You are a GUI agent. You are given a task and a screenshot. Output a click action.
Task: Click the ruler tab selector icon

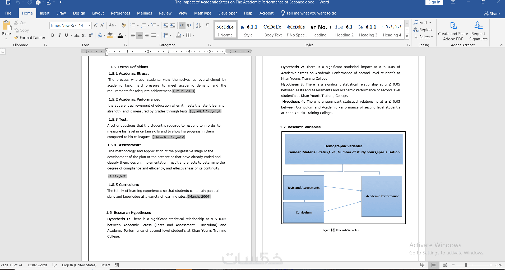[x=3, y=52]
